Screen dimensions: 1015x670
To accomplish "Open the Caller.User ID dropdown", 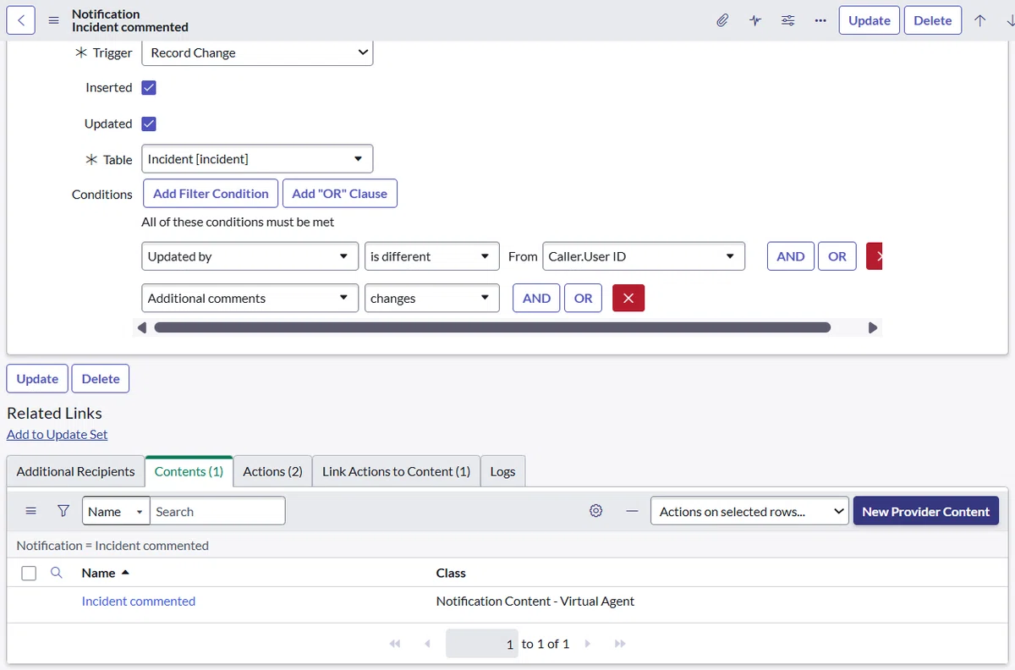I will [644, 256].
